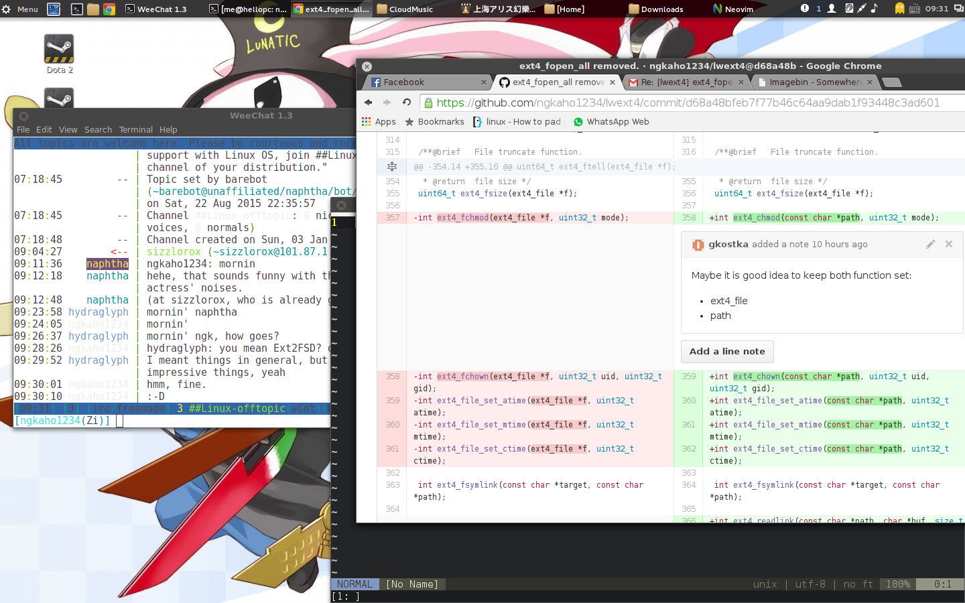
Task: Open Search menu in WeeChat terminal
Action: (x=98, y=129)
